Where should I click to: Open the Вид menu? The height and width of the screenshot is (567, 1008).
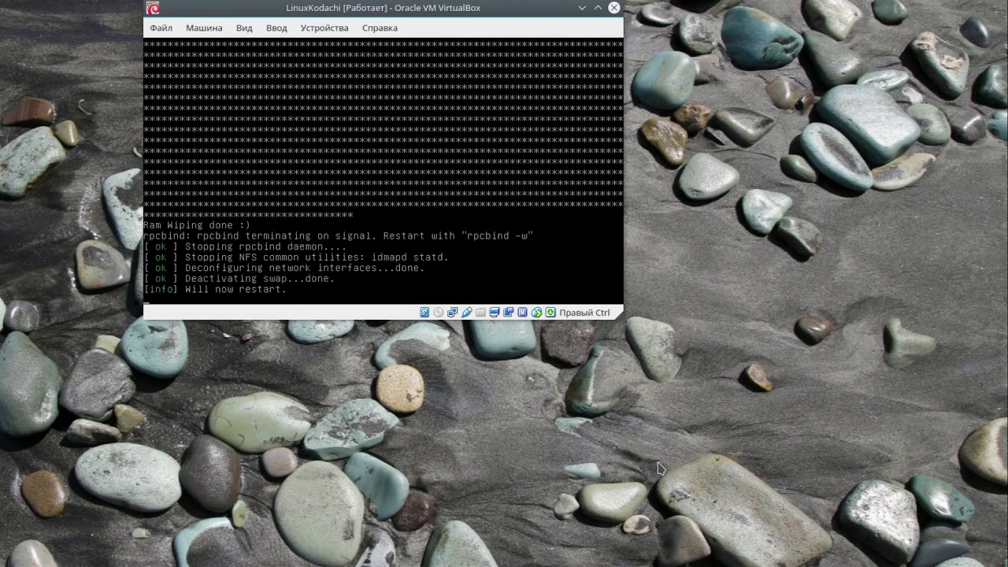pos(244,28)
